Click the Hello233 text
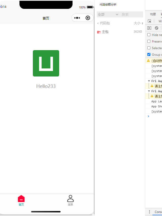This screenshot has width=162, height=216. coord(46,86)
